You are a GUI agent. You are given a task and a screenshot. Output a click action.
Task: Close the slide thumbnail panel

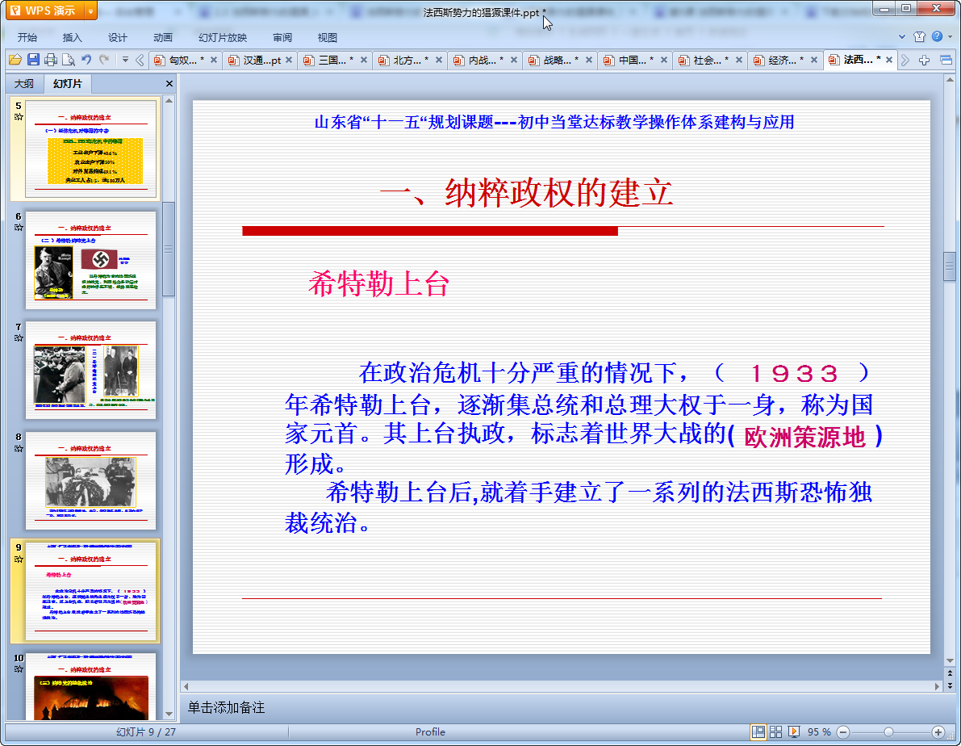pos(169,83)
